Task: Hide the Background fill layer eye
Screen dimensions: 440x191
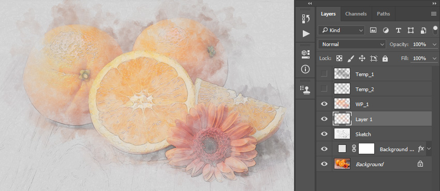Action: click(x=324, y=149)
